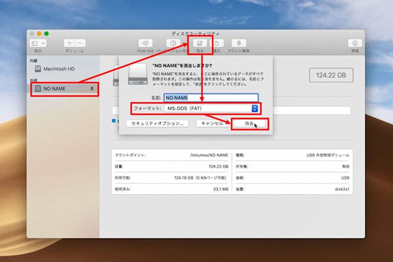This screenshot has width=393, height=262.
Task: Add a volume with the plus button
Action: [x=69, y=43]
